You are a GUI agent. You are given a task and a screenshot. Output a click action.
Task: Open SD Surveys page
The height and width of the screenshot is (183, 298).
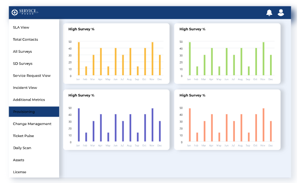point(23,64)
